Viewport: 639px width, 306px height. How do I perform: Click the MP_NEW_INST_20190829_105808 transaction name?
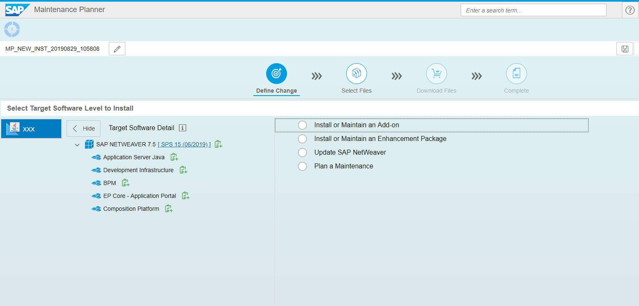tap(52, 49)
